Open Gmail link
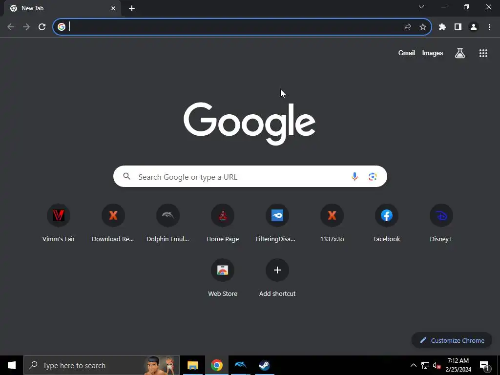The image size is (500, 375). 407,53
